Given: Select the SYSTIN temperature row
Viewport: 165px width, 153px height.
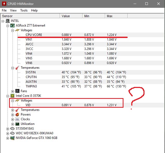Looking at the screenshot, I should (x=95, y=72).
